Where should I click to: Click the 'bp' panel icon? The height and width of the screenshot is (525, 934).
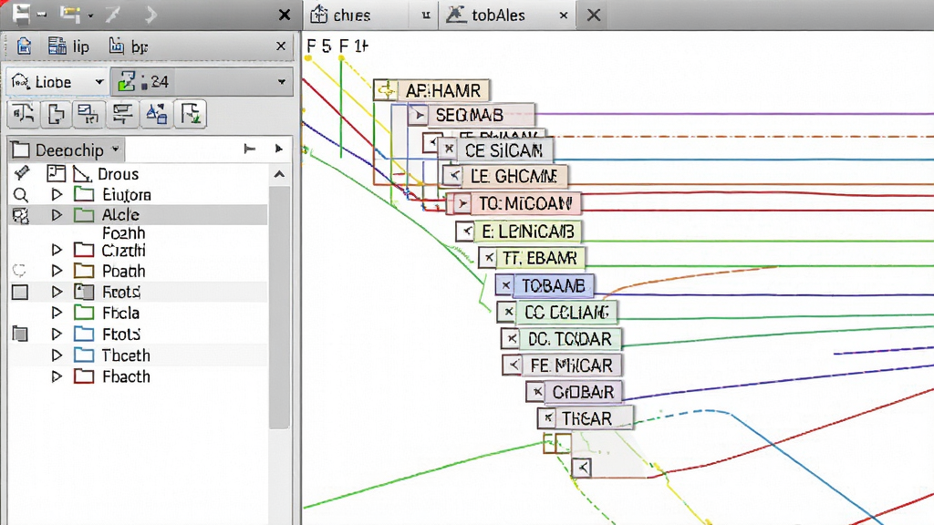pyautogui.click(x=117, y=46)
